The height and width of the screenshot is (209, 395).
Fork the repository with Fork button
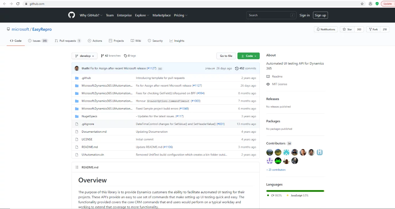pos(373,29)
